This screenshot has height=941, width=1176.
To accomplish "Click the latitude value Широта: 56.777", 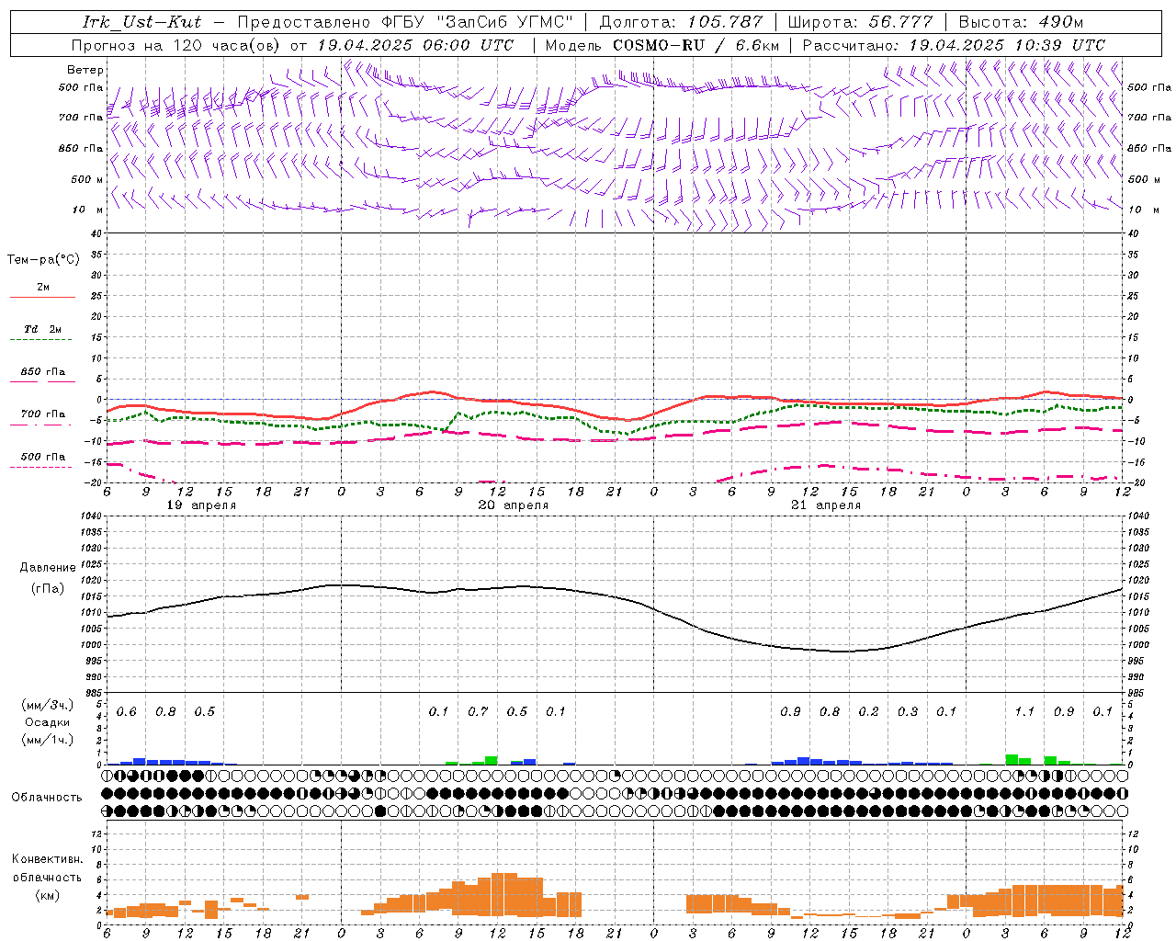I will click(860, 22).
